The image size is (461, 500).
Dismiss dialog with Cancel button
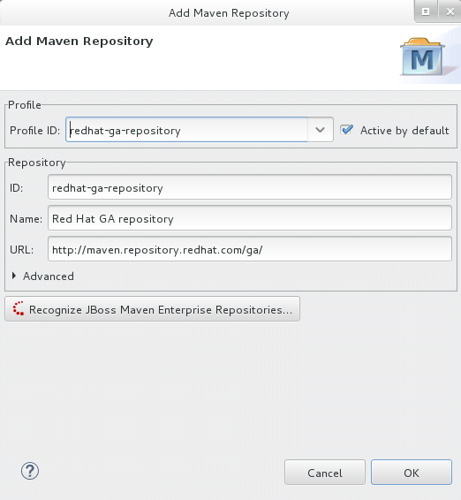[325, 473]
